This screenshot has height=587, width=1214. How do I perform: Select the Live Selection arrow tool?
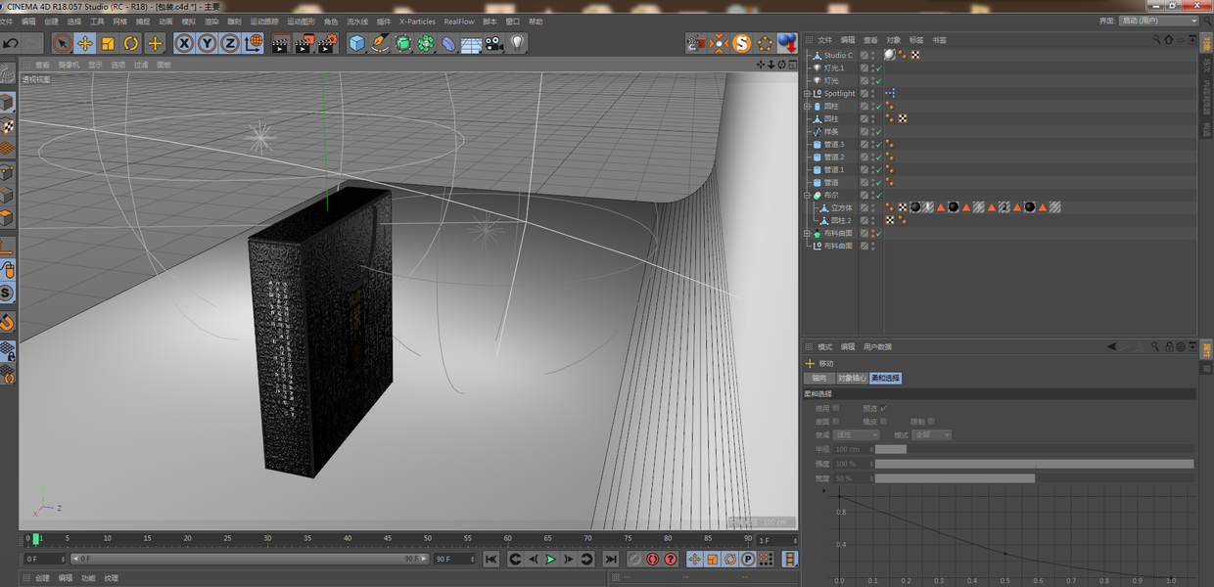tap(62, 43)
